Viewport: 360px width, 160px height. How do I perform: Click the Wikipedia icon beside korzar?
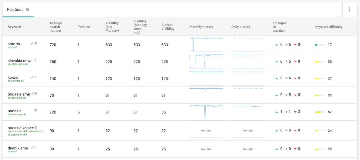pos(36,77)
